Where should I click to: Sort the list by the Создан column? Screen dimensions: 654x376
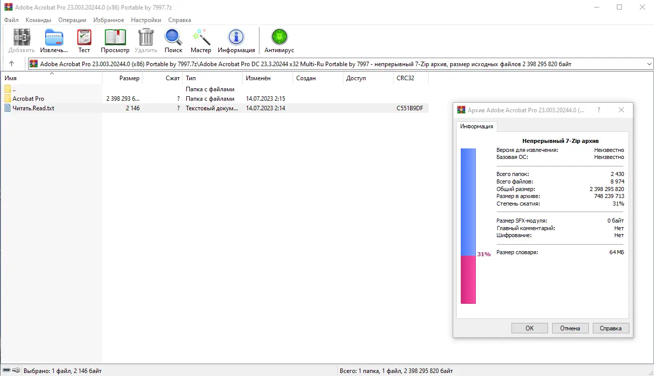click(318, 78)
